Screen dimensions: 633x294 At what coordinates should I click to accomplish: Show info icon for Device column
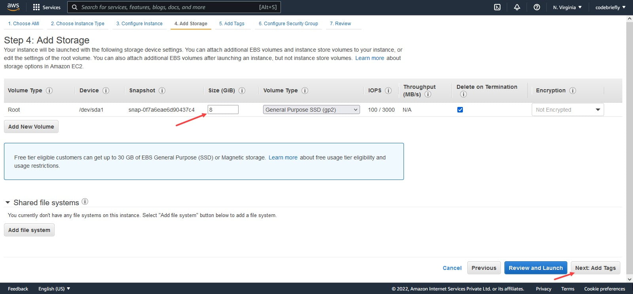pos(106,90)
